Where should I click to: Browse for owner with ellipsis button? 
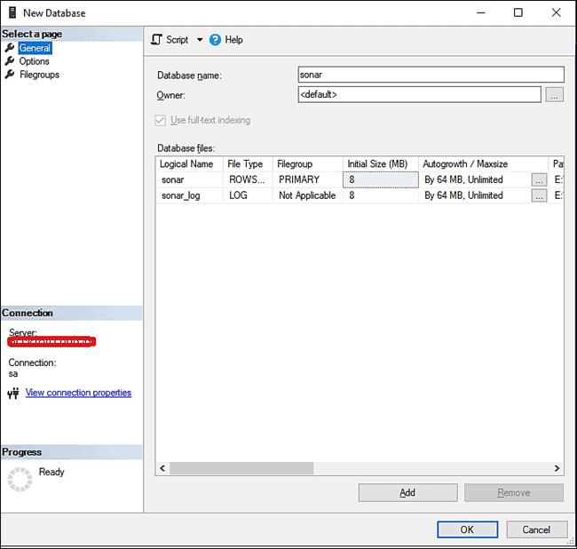coord(554,95)
